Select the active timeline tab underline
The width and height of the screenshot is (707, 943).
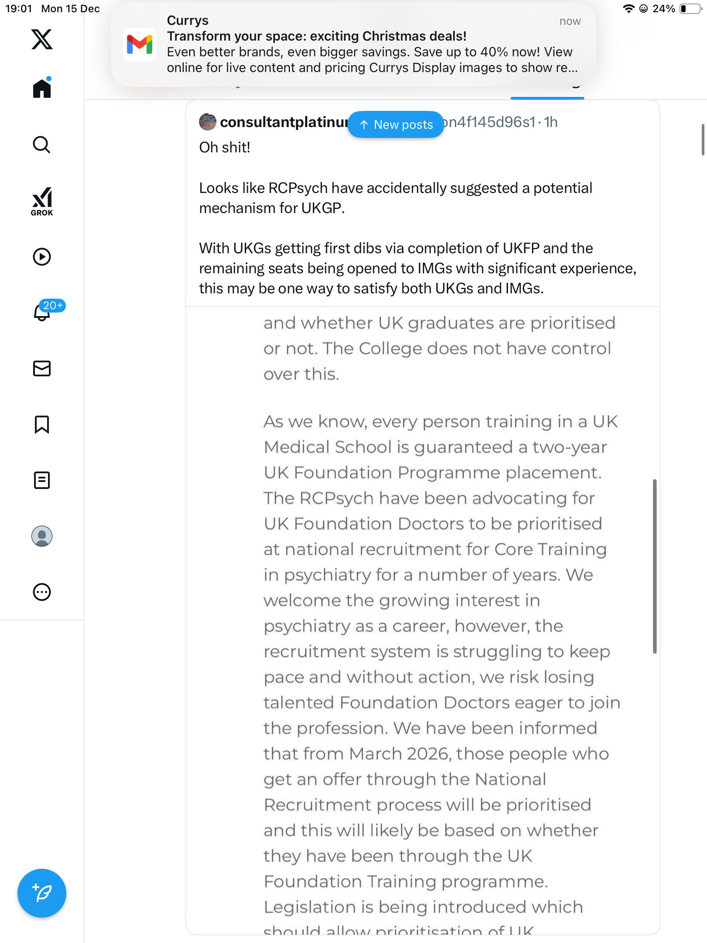[547, 97]
